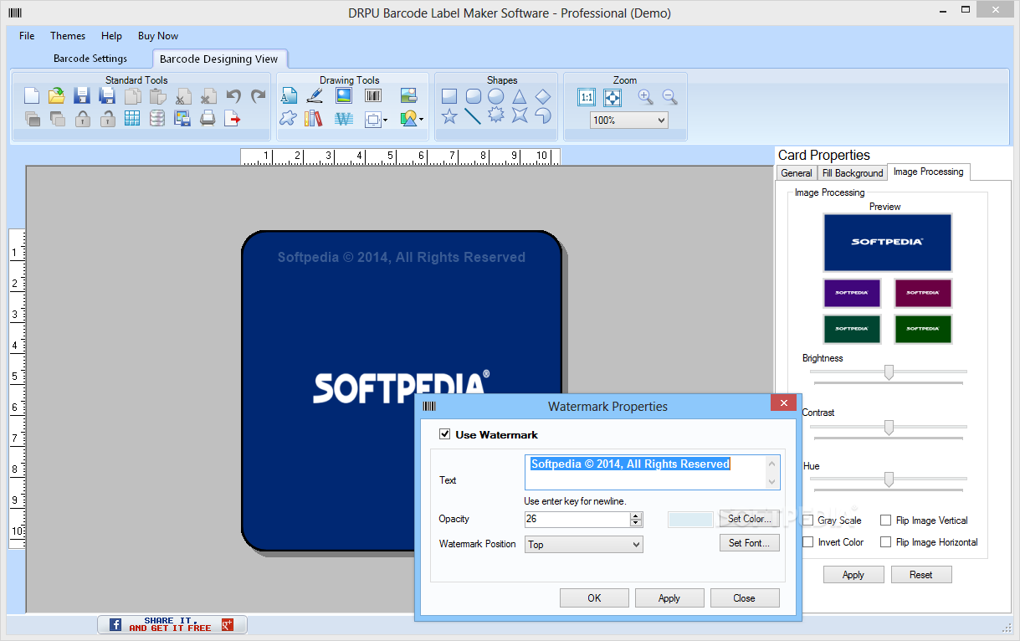This screenshot has width=1020, height=641.
Task: Zoom out with the magnifier minus
Action: (x=669, y=97)
